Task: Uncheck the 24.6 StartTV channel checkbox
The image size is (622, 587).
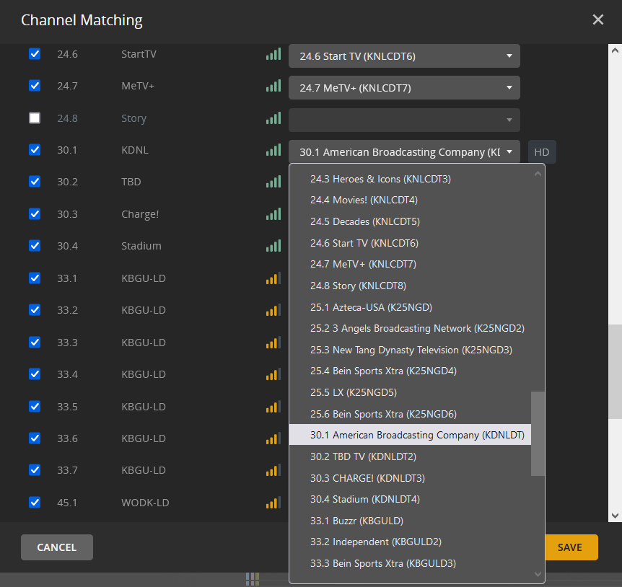Action: (x=35, y=53)
